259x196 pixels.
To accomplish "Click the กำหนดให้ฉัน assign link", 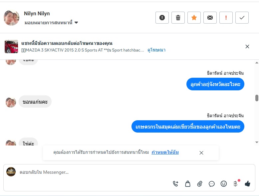I will (x=165, y=152).
